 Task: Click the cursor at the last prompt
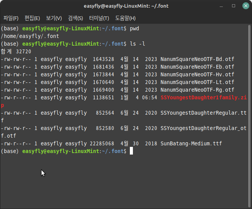pos(131,151)
